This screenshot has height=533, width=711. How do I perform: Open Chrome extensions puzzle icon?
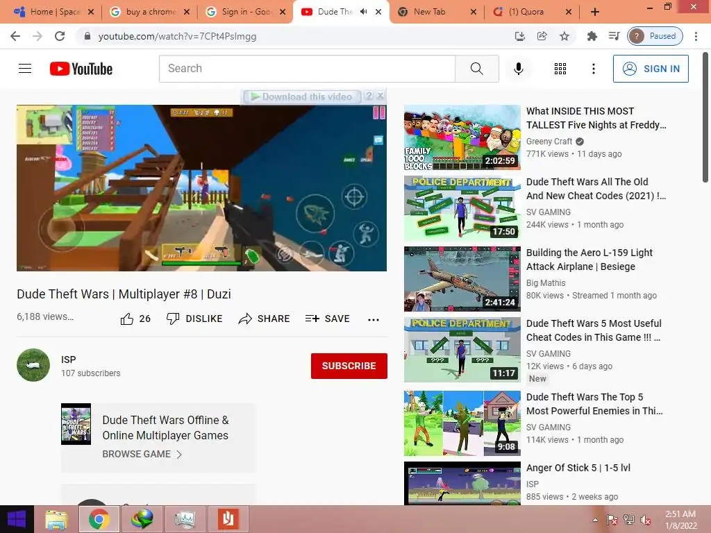[x=592, y=36]
